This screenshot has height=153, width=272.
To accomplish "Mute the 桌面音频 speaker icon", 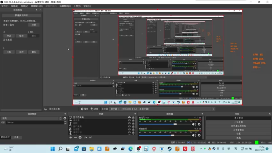I will point(194,135).
